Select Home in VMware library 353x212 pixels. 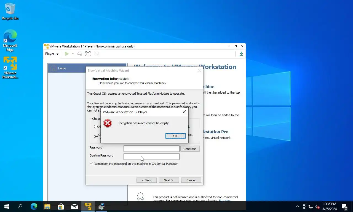88,68
